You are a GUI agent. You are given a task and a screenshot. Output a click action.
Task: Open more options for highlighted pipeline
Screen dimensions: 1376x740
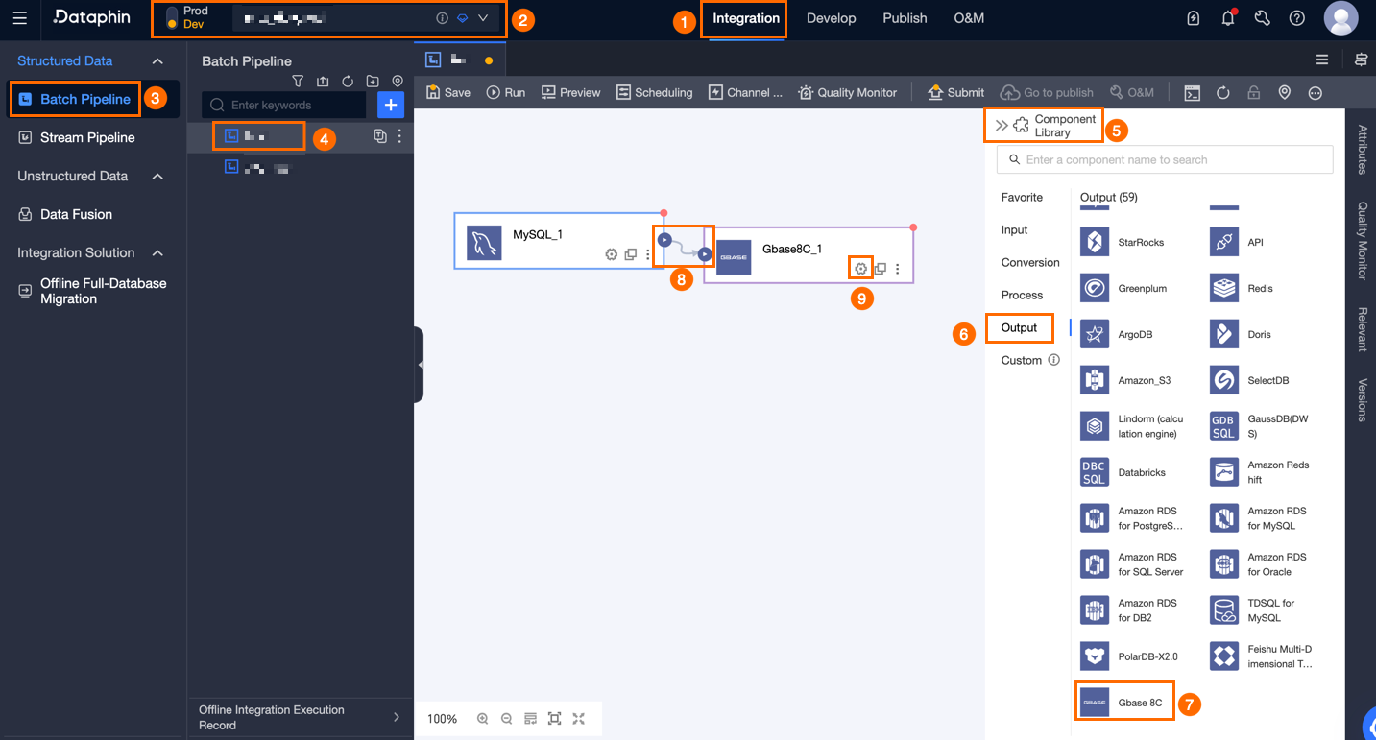click(399, 136)
